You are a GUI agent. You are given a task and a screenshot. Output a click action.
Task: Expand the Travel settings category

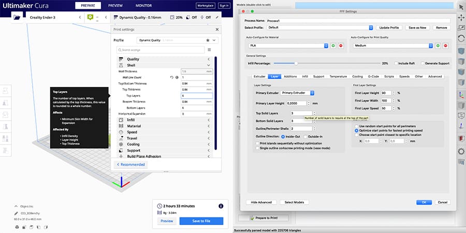tap(165, 138)
